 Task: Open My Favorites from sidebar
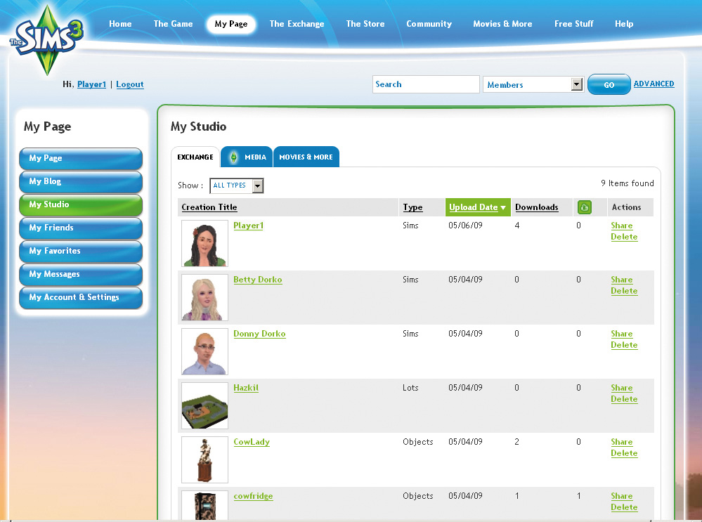81,252
